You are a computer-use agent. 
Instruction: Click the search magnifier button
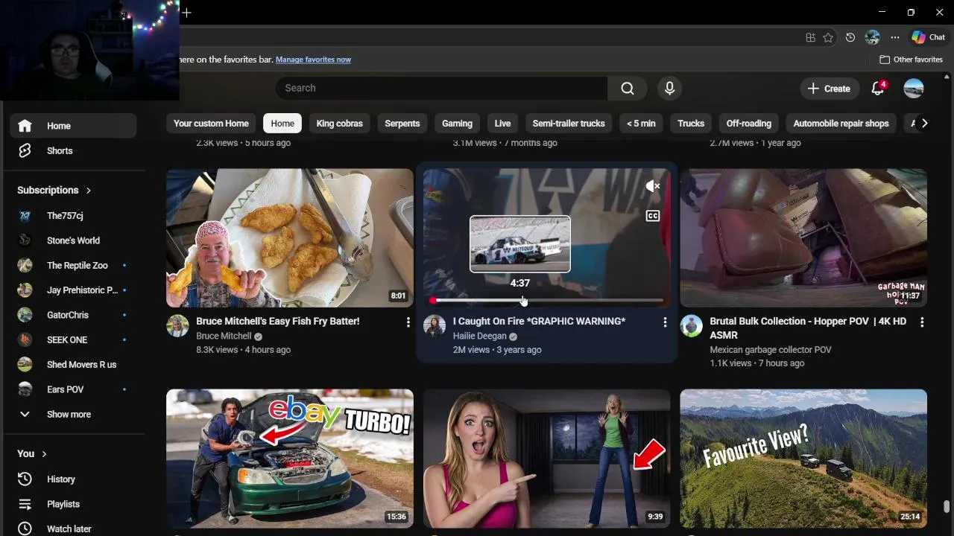point(628,89)
